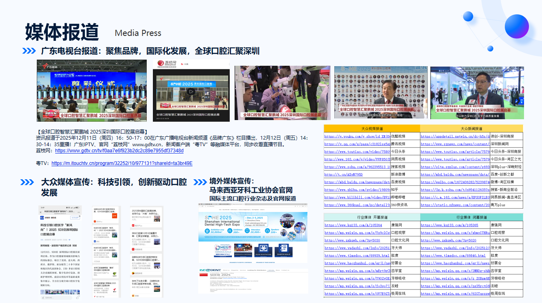542x303 pixels.
Task: Click chevron arrows beside 大众媒体宣传 heading
Action: pos(27,182)
